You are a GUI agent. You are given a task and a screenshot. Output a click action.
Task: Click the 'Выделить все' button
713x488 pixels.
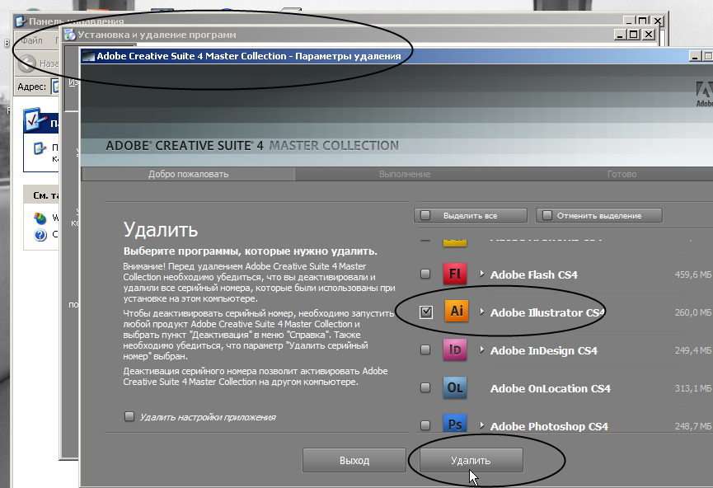(x=471, y=216)
